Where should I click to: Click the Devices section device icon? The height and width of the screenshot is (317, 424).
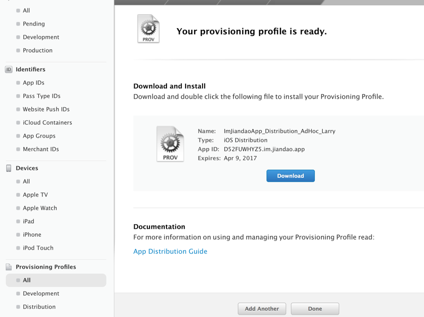click(8, 168)
